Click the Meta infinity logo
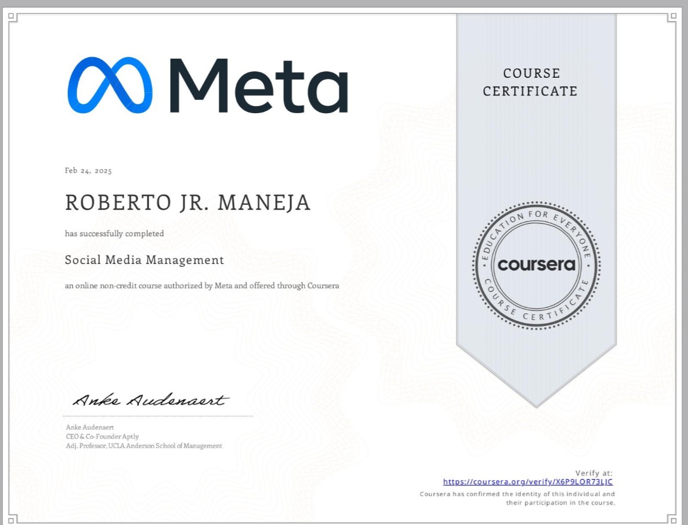 tap(110, 85)
